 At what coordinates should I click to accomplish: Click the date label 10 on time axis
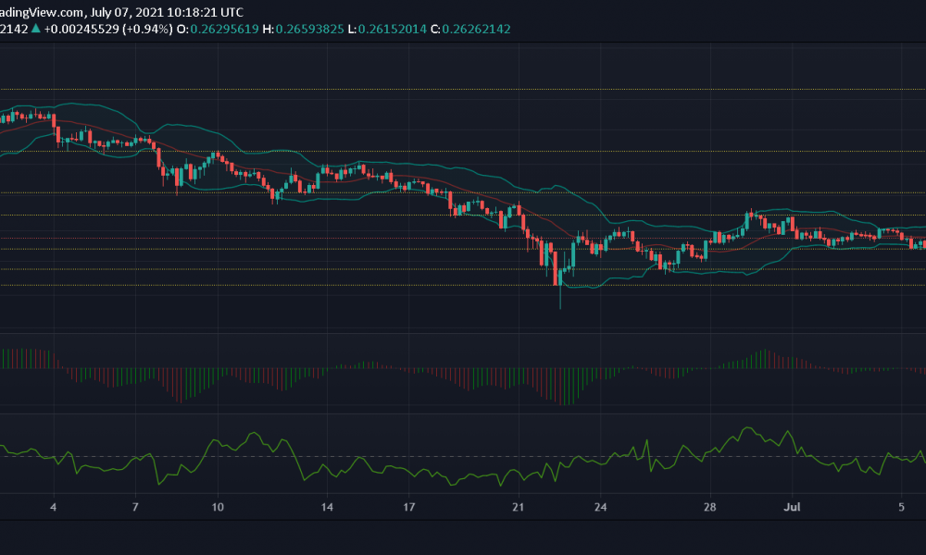218,507
